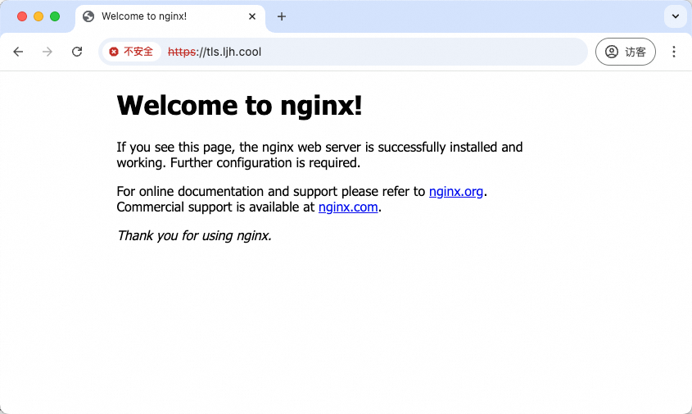692x414 pixels.
Task: Close window with red traffic light
Action: 22,16
